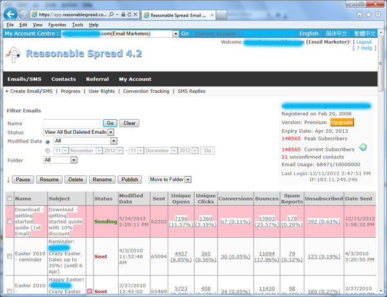Click Go next to the Name filter
This screenshot has width=387, height=297.
110,123
